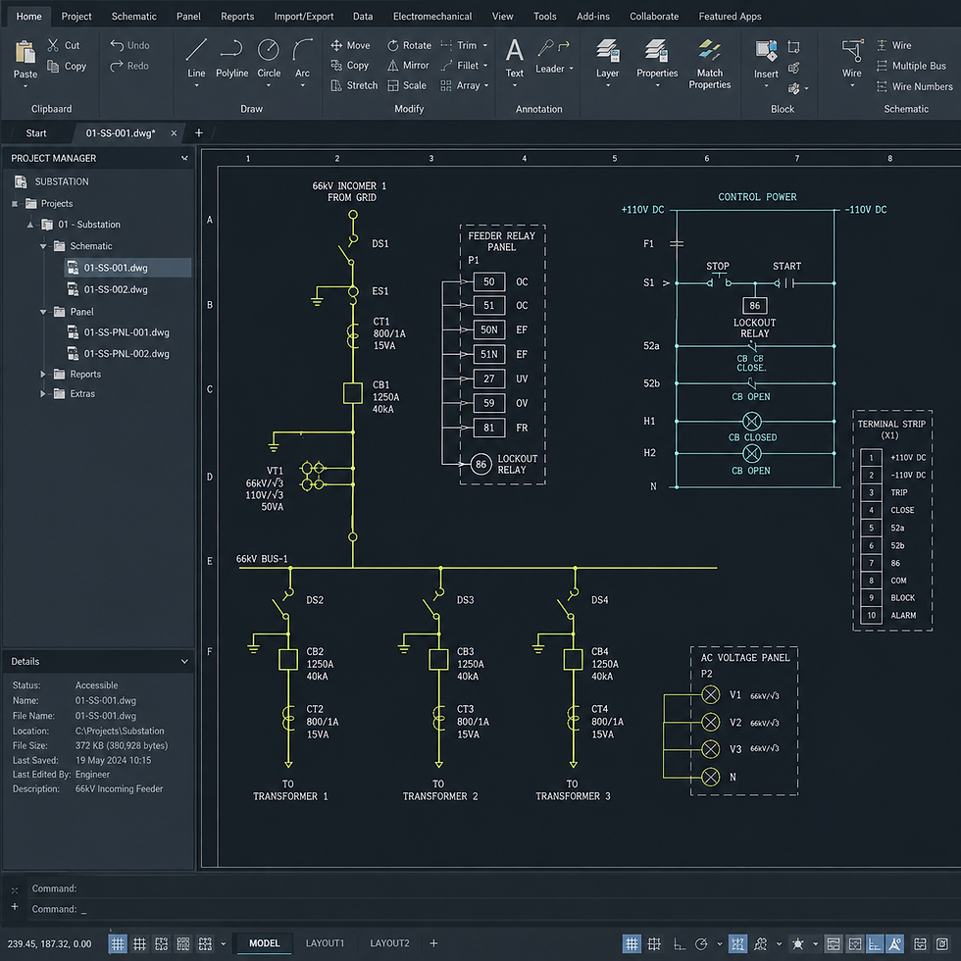Click the Wire Numbers tool

[914, 86]
